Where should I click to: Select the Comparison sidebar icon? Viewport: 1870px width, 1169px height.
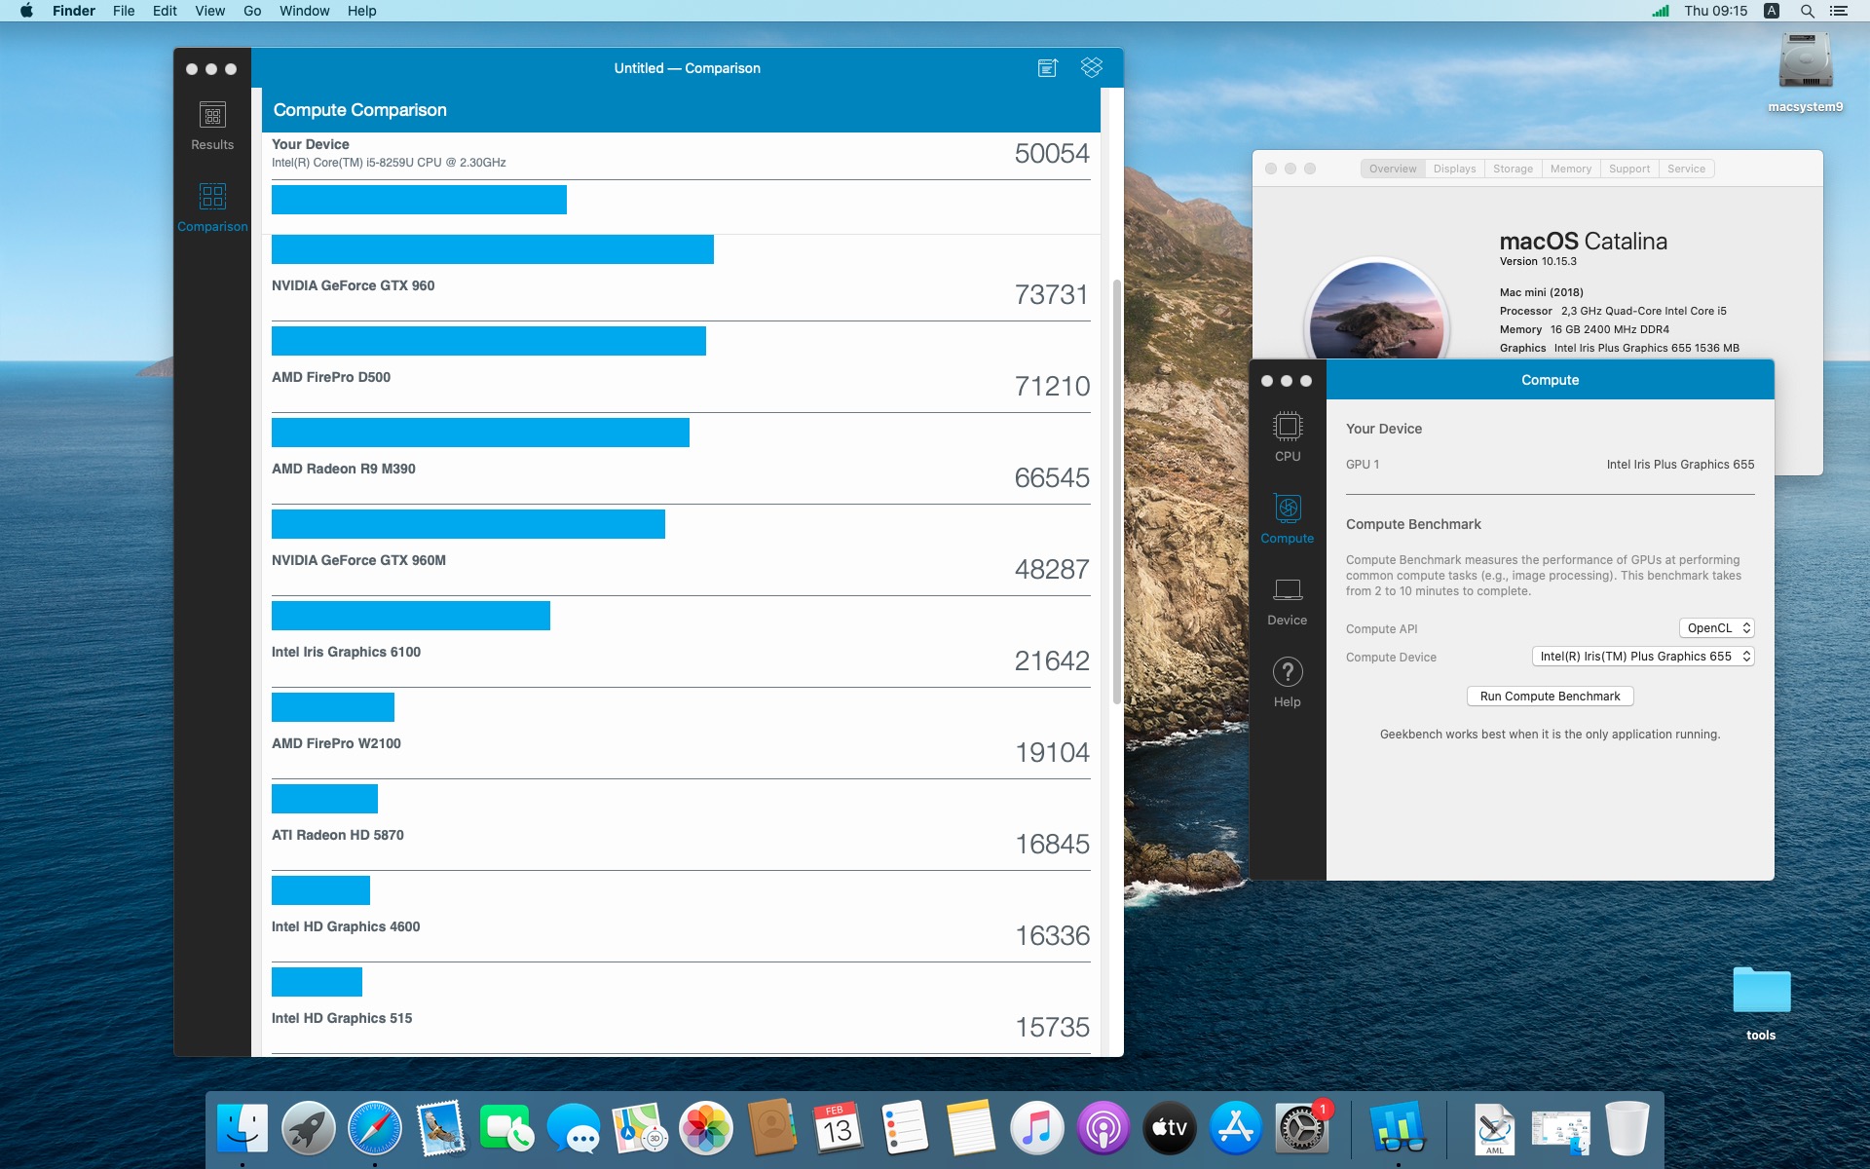[x=212, y=207]
